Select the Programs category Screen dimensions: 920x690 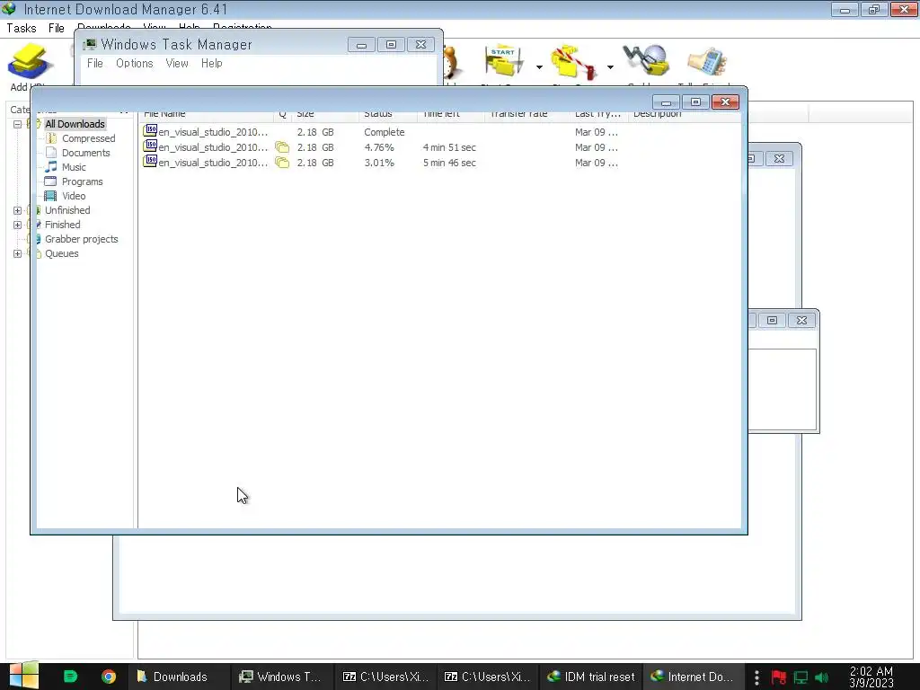(x=83, y=181)
